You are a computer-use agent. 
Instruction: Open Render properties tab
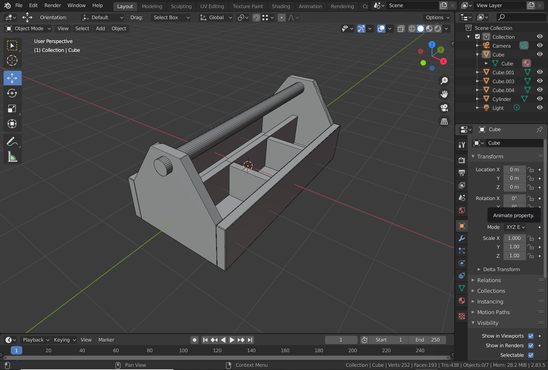pos(462,160)
